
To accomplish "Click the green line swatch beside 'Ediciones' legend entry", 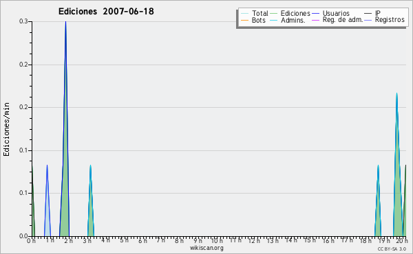I will tap(274, 14).
